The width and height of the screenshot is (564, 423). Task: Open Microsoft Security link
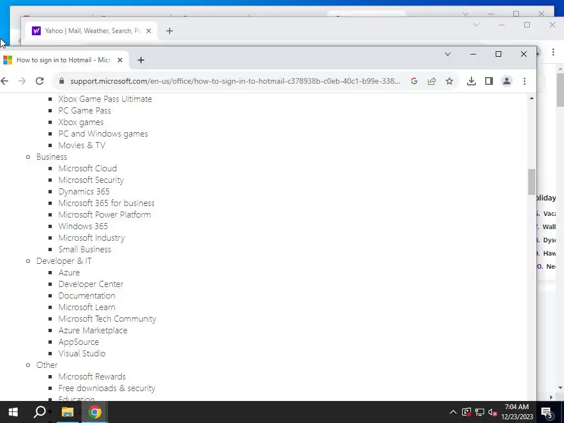point(91,180)
